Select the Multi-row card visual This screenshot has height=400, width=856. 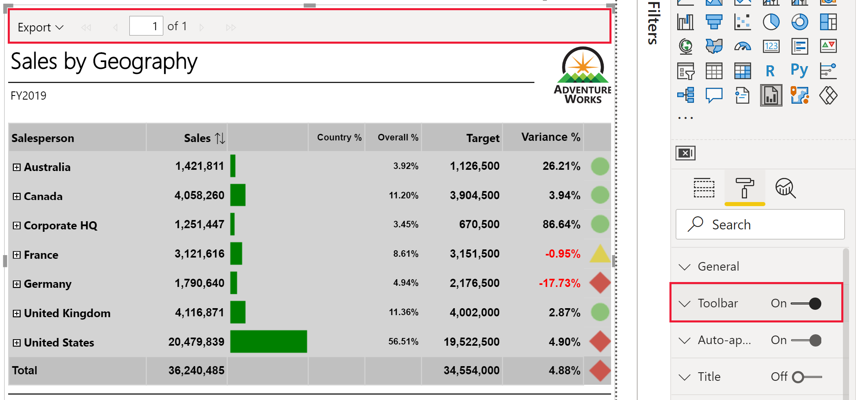point(800,46)
